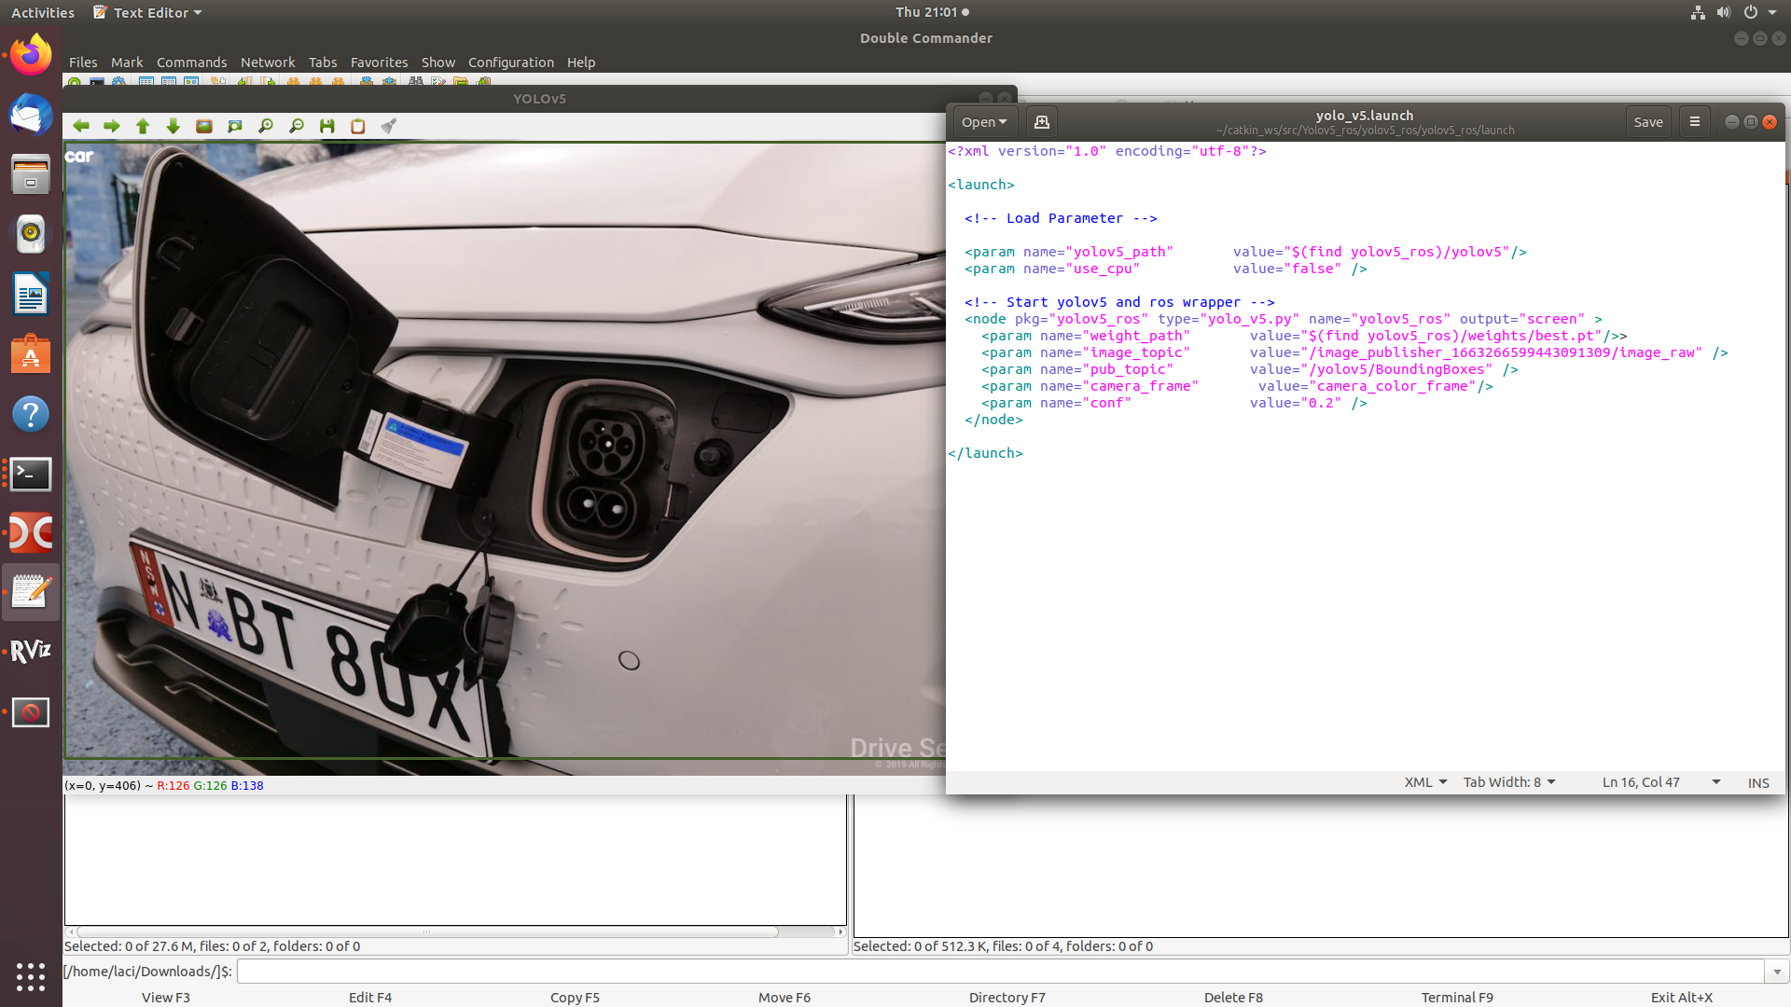Open the built-in terminal in Double Commander
The image size is (1791, 1007).
point(96,83)
